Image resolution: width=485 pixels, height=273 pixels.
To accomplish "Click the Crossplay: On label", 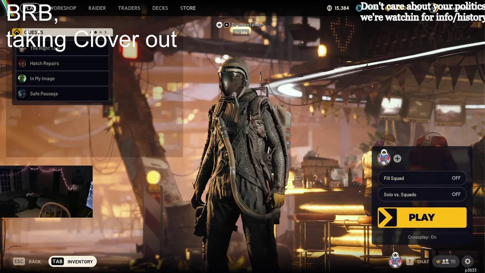I will point(422,237).
